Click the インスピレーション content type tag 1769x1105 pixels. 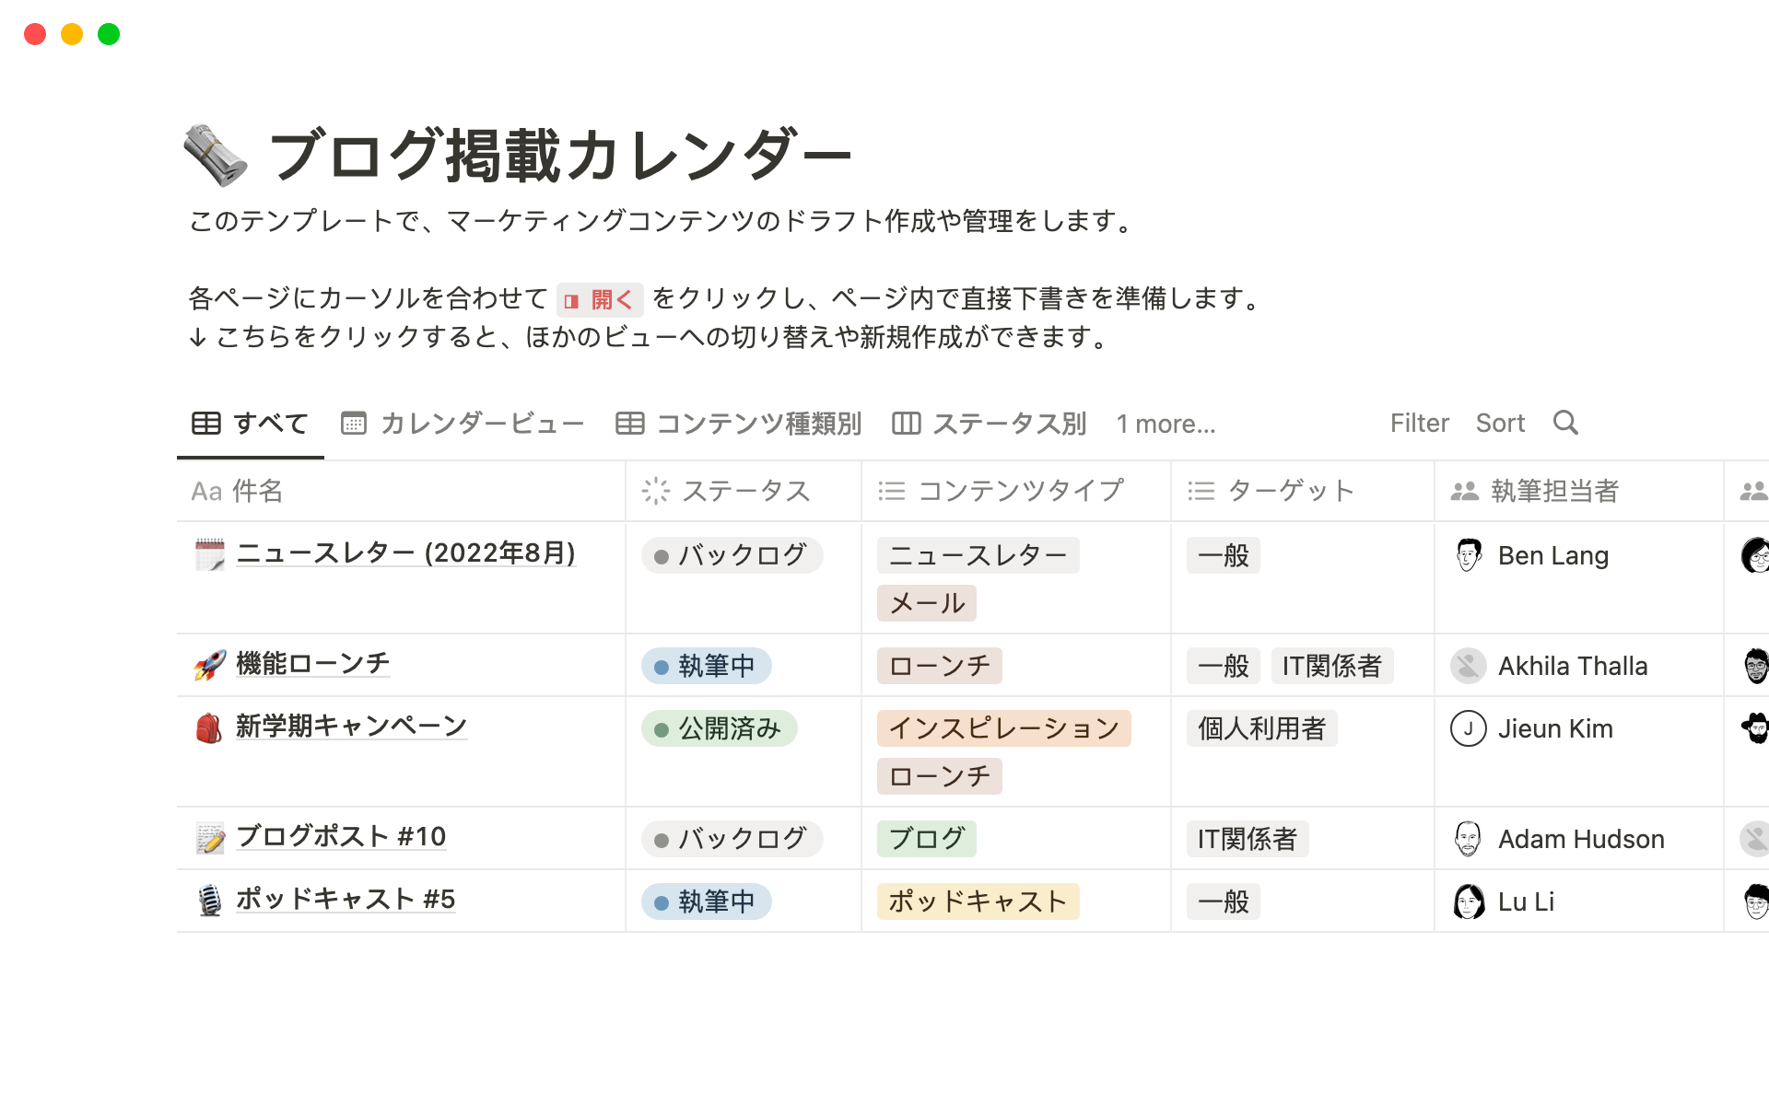[x=1003, y=728]
